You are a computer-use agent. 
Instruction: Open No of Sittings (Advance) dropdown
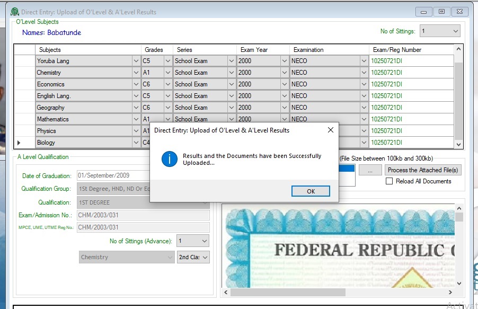pyautogui.click(x=193, y=241)
